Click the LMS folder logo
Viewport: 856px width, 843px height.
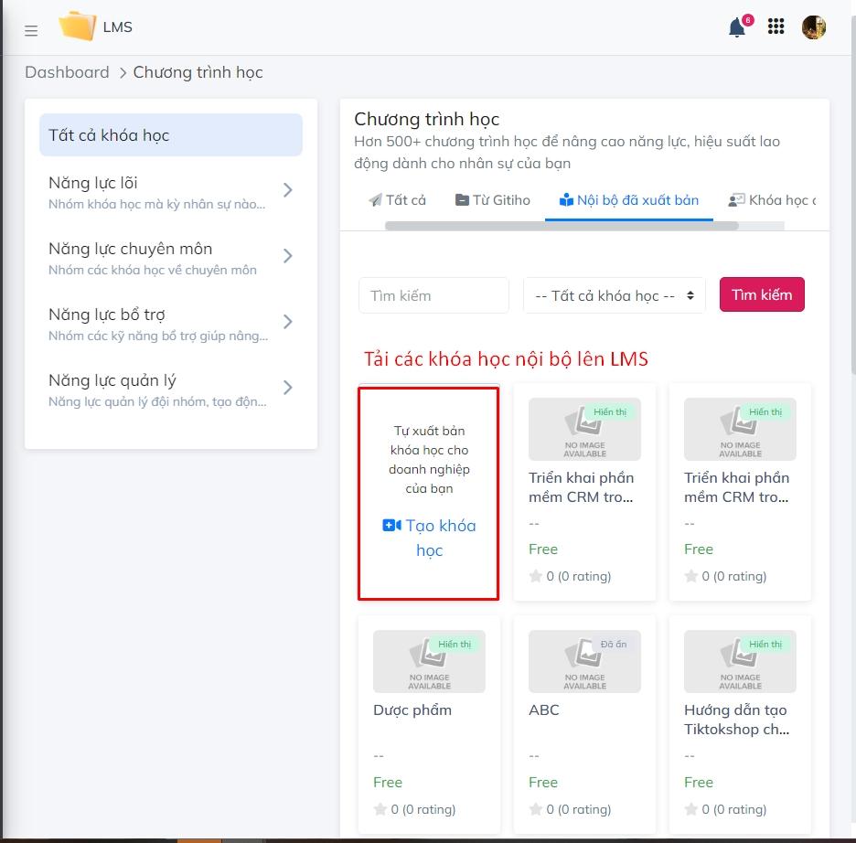pos(78,27)
